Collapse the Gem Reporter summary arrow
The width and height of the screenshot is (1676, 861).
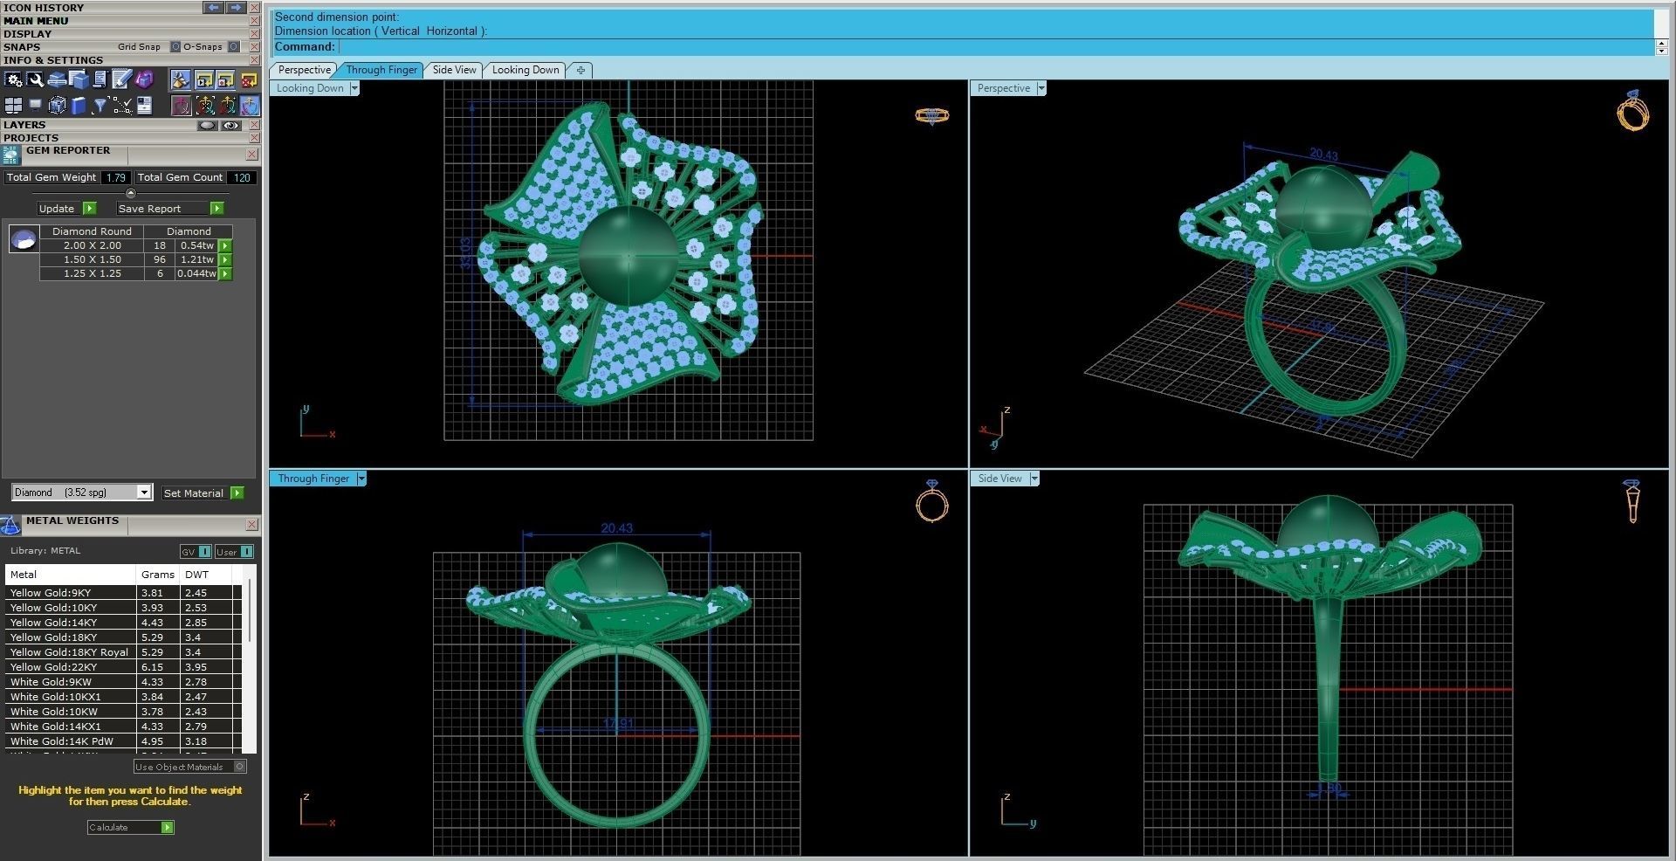click(x=131, y=193)
